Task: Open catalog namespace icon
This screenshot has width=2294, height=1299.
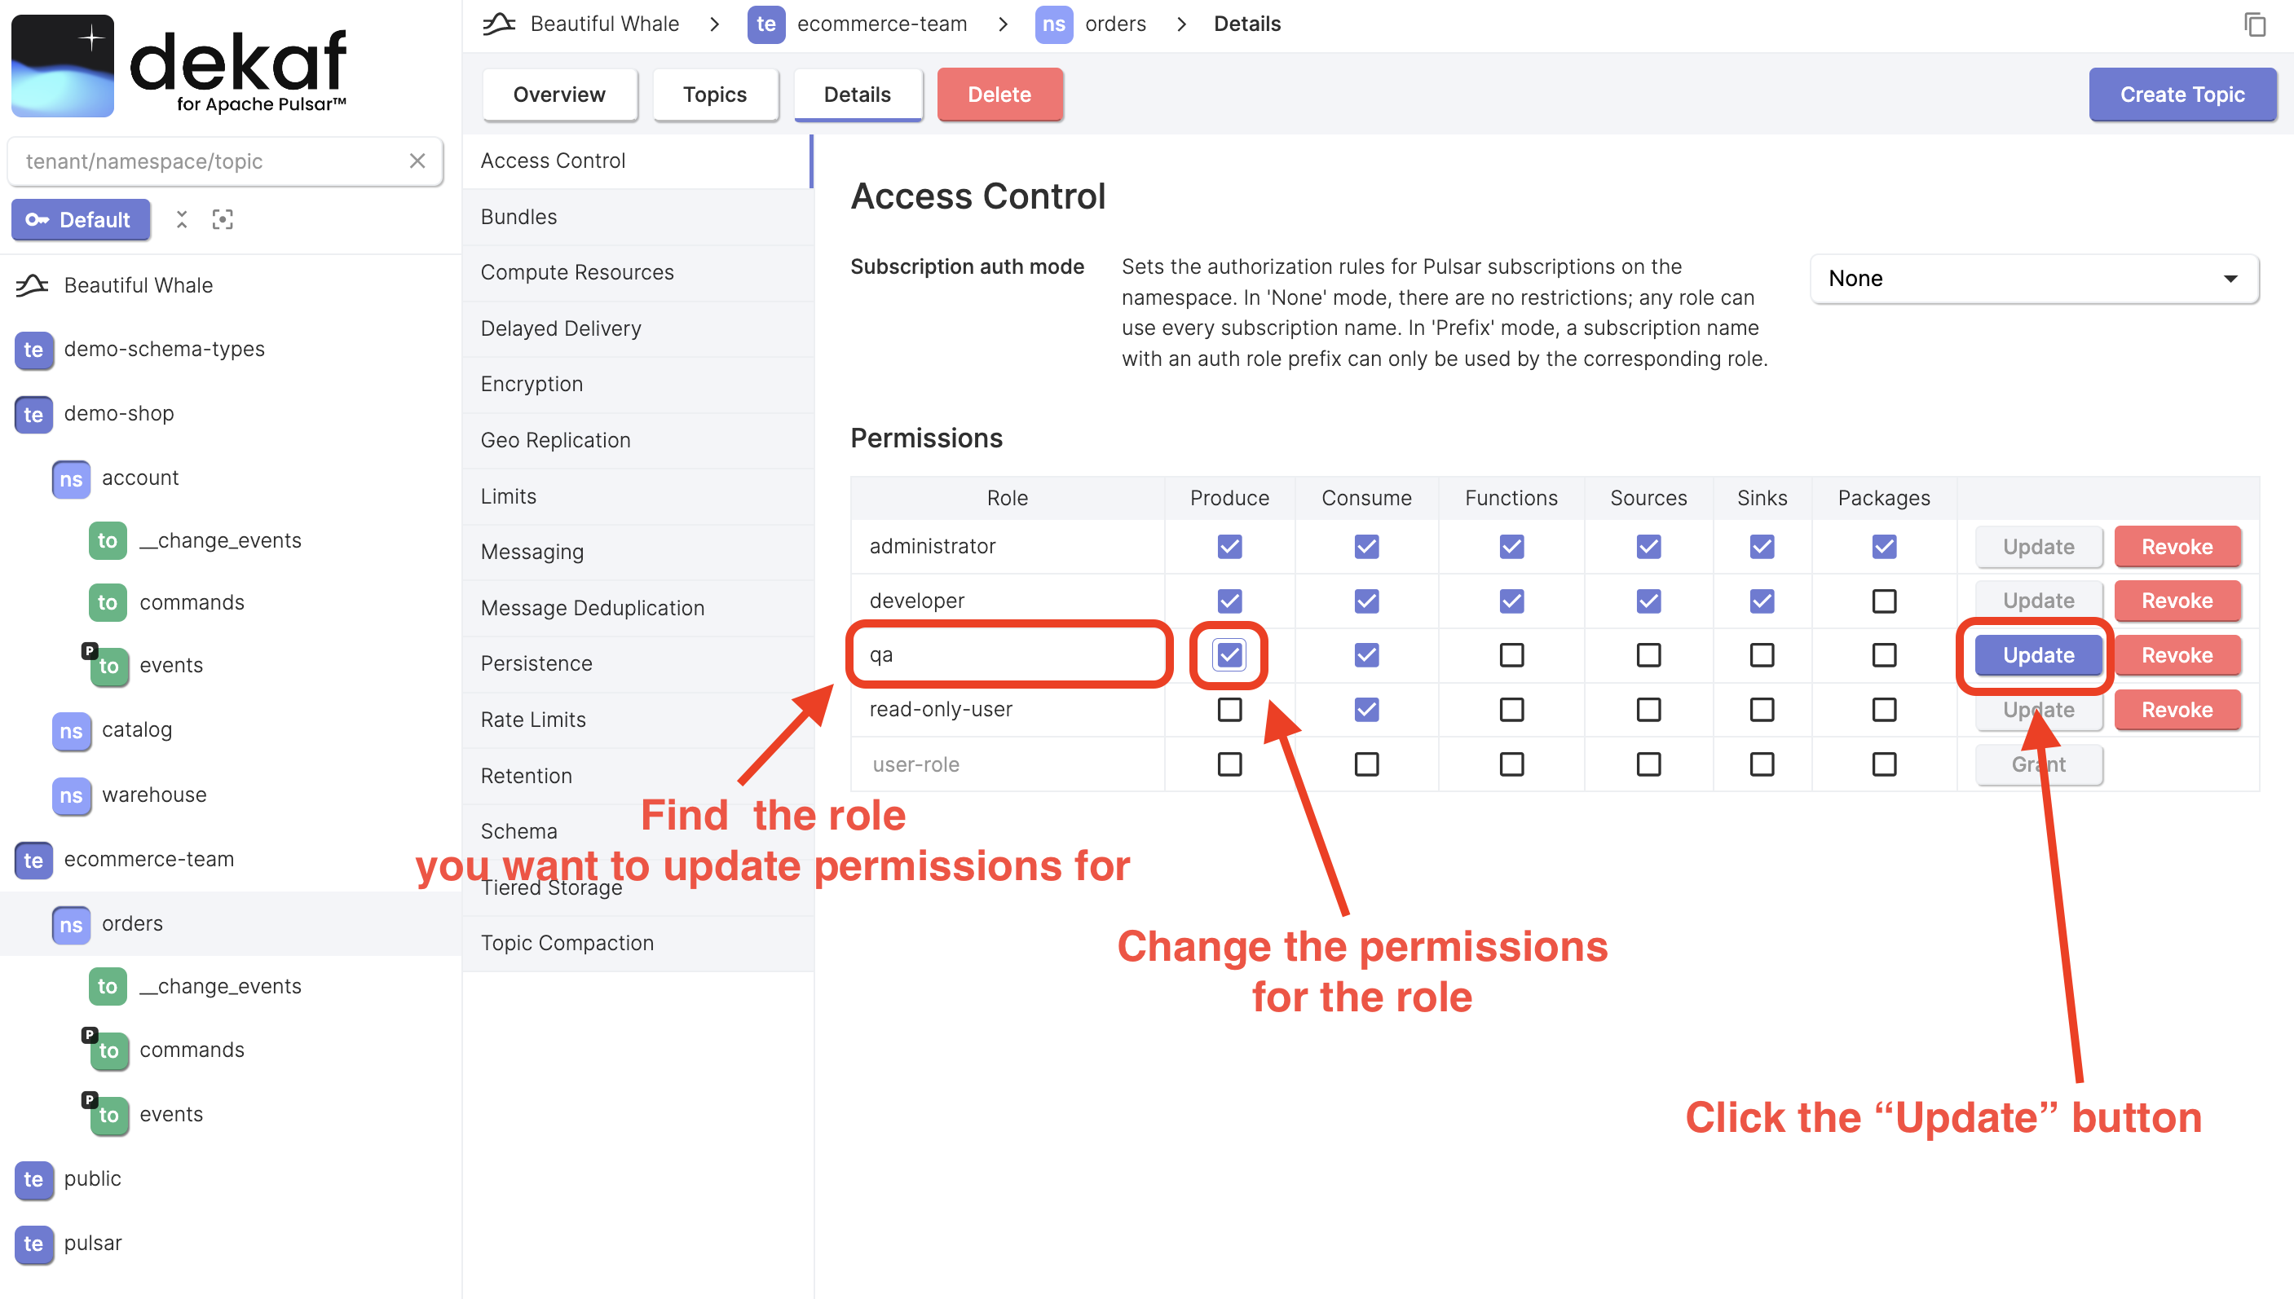Action: point(70,731)
